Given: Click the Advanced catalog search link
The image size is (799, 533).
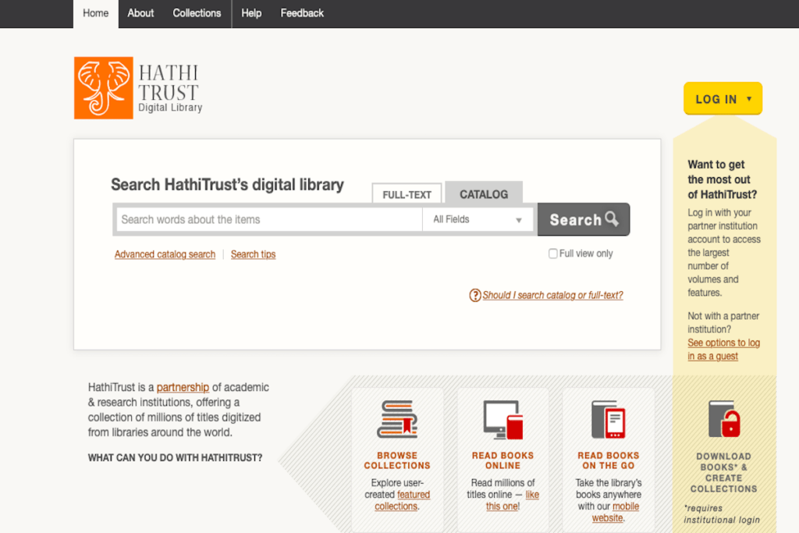Looking at the screenshot, I should (165, 254).
